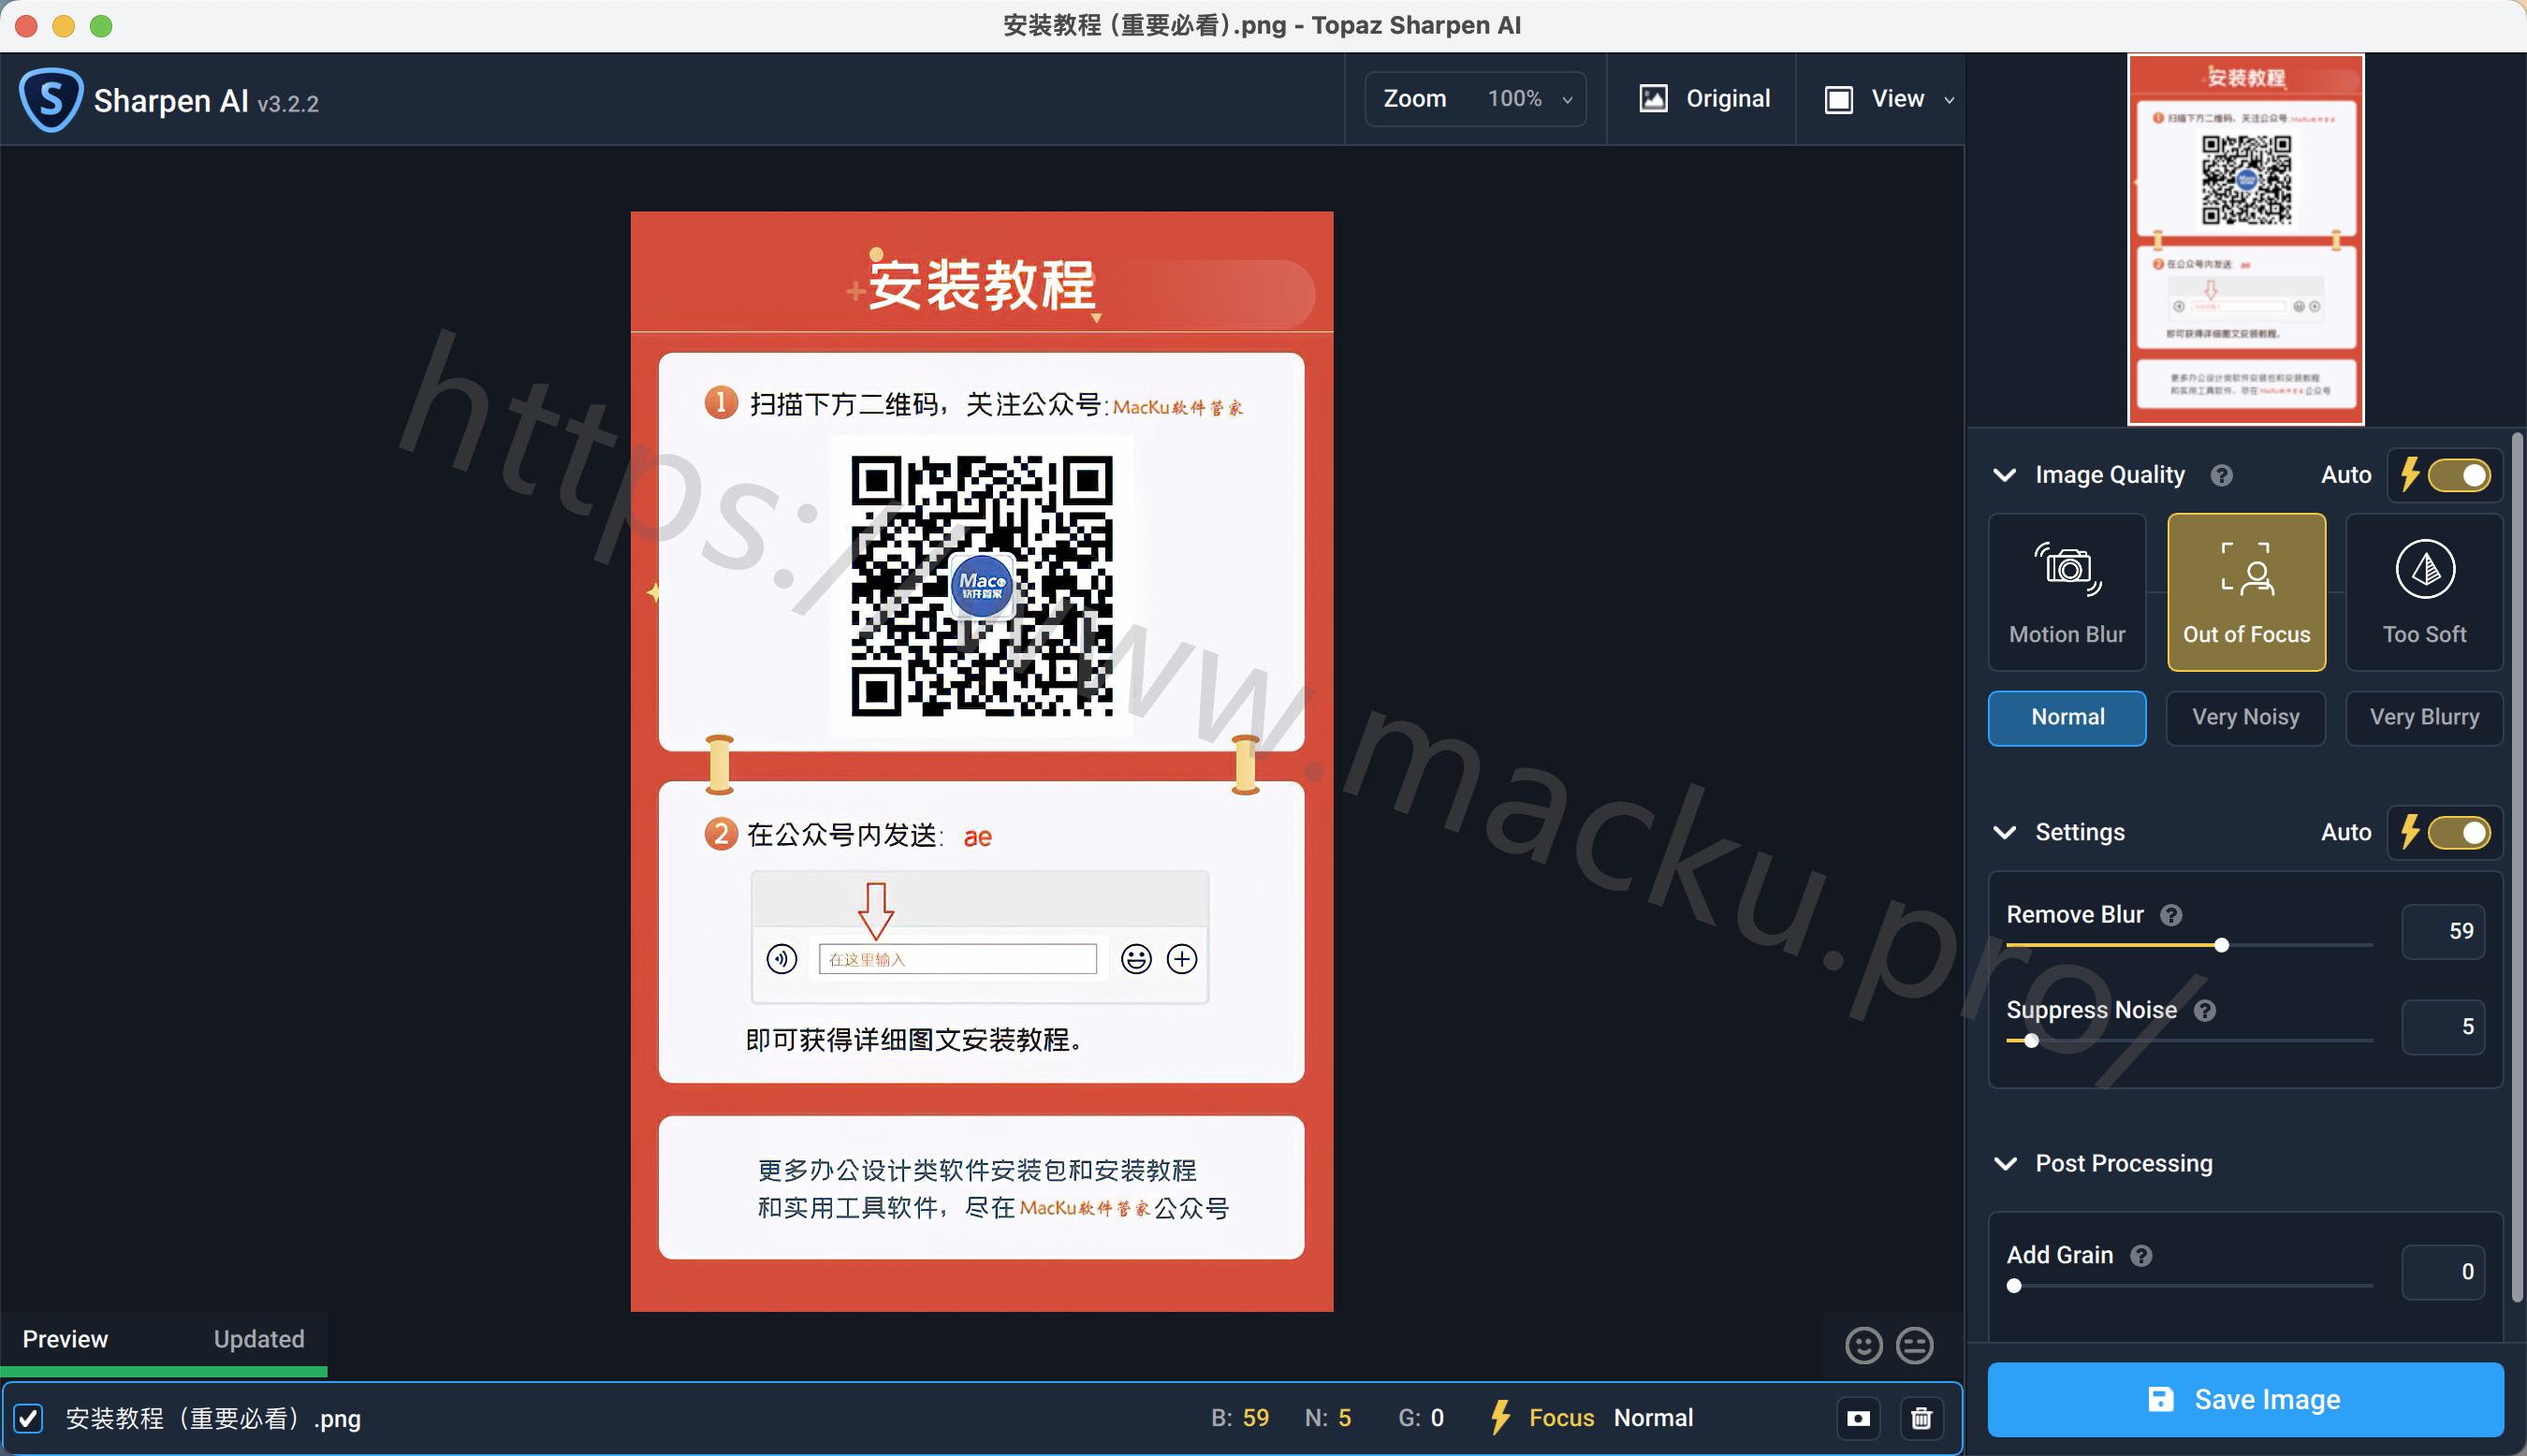
Task: Click the neutral face feedback icon
Action: 1914,1345
